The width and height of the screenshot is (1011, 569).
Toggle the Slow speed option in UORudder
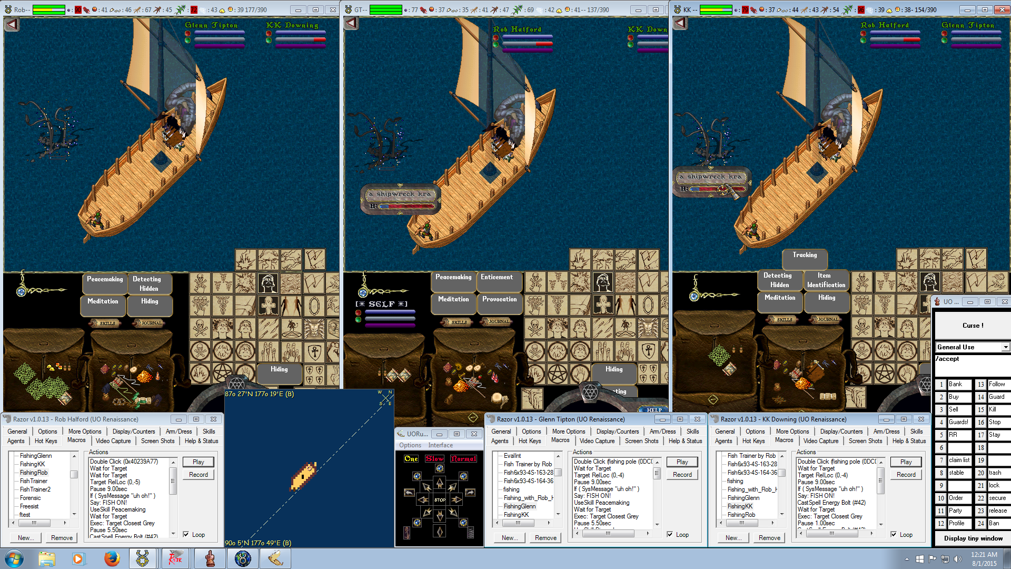coord(434,459)
